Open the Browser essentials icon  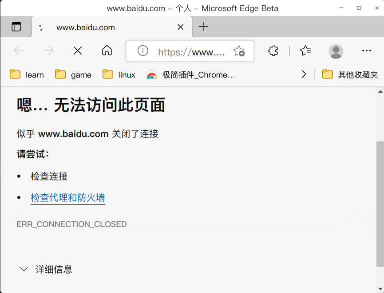click(273, 51)
